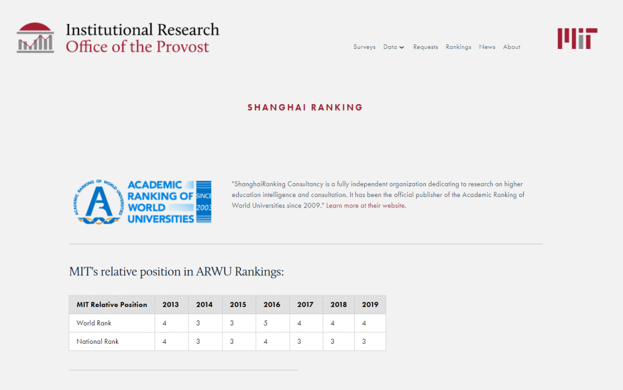Open the Requests page
The height and width of the screenshot is (390, 623).
(426, 47)
